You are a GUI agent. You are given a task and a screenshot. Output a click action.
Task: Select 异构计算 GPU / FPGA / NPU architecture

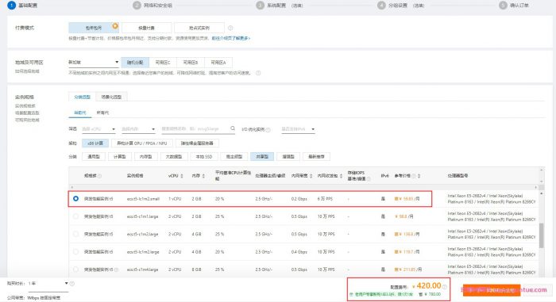tap(142, 143)
